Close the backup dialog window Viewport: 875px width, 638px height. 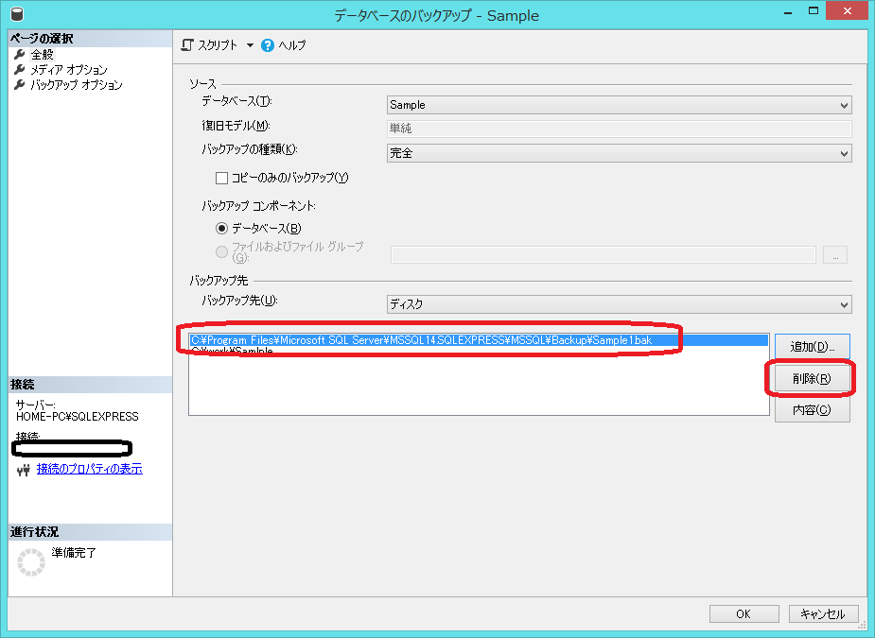coord(848,11)
